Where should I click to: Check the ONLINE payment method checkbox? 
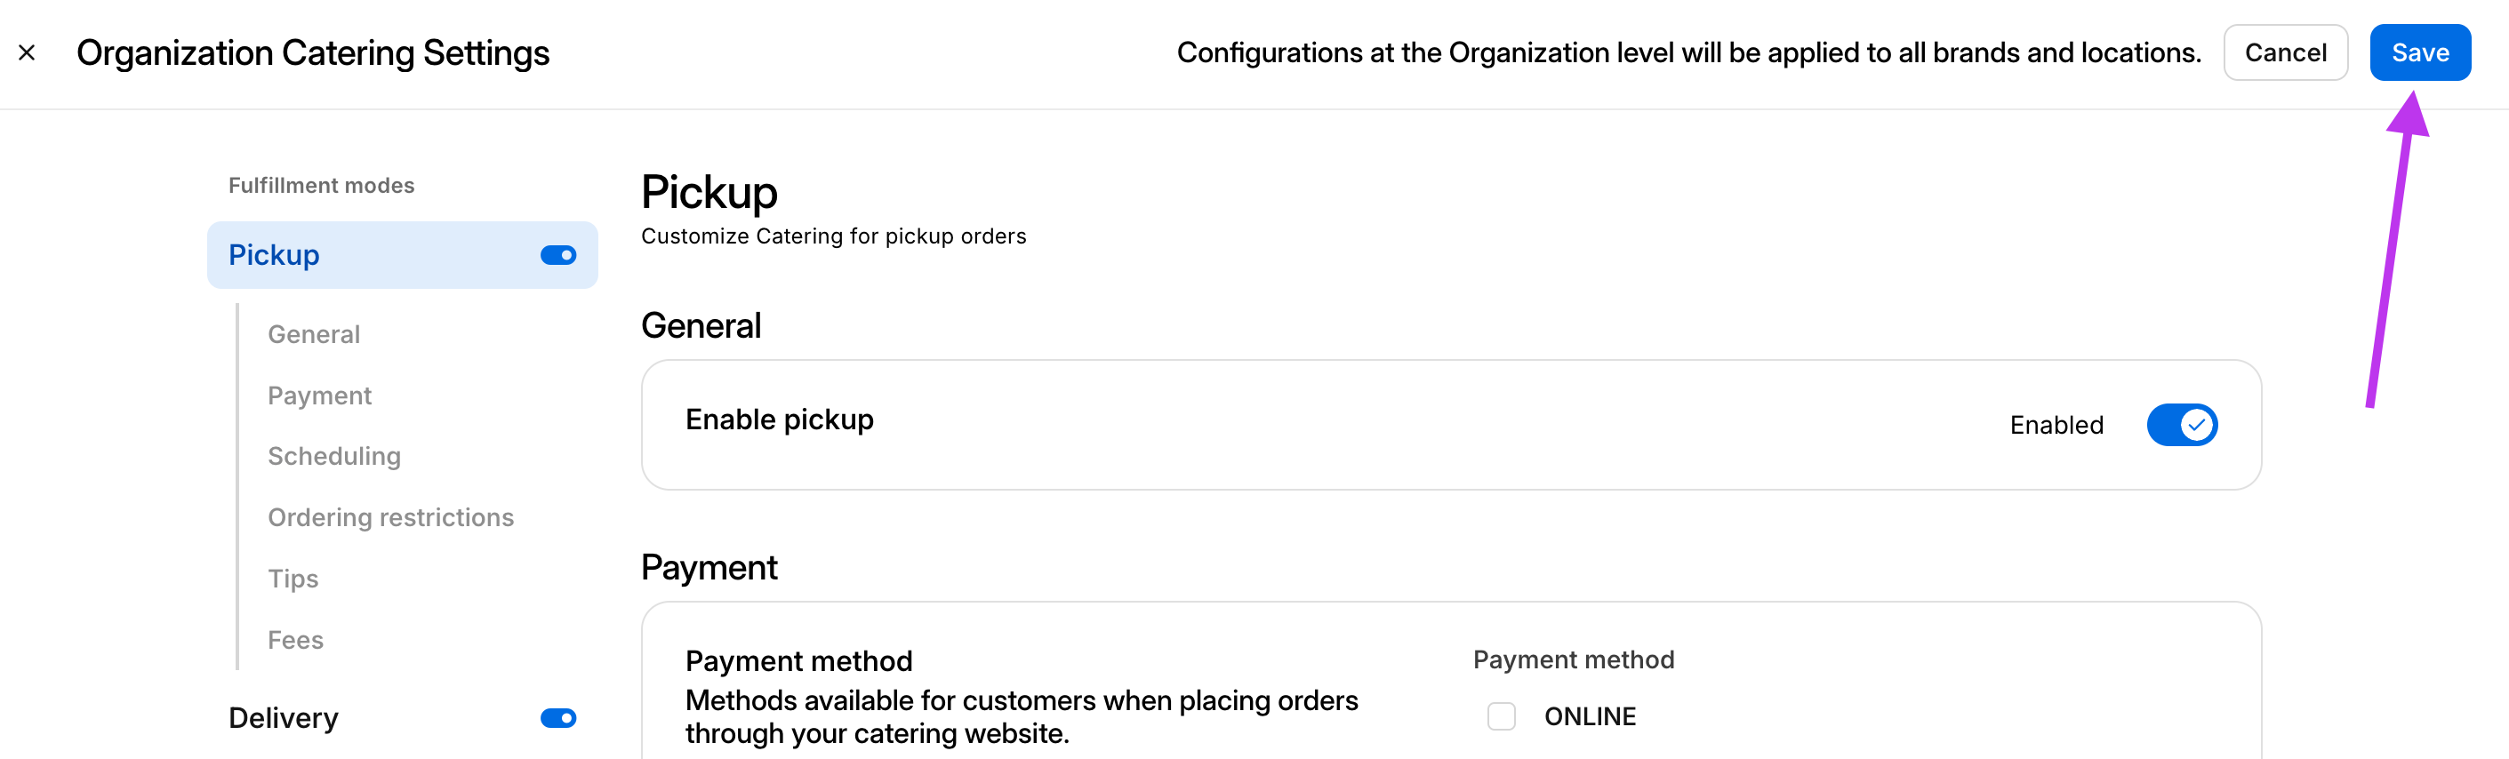coord(1501,716)
